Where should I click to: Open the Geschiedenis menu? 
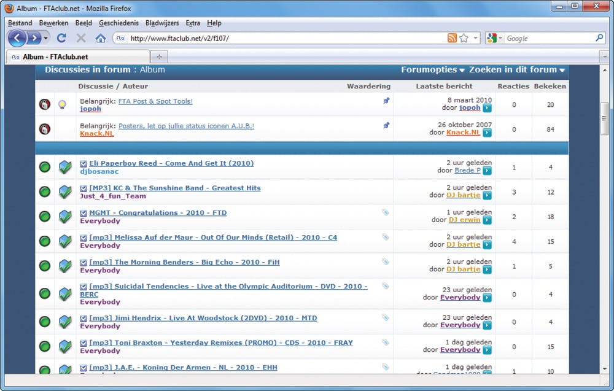pos(119,23)
